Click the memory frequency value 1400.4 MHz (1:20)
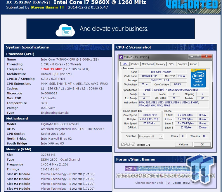This screenshot has width=222, height=192. click(x=54, y=165)
